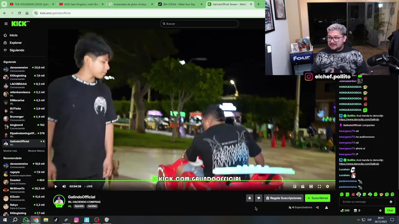
Task: Open the Windows Start menu
Action: pyautogui.click(x=5, y=220)
